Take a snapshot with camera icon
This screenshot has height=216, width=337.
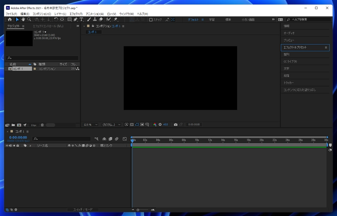176,124
